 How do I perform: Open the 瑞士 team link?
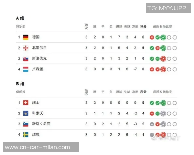tap(36, 103)
